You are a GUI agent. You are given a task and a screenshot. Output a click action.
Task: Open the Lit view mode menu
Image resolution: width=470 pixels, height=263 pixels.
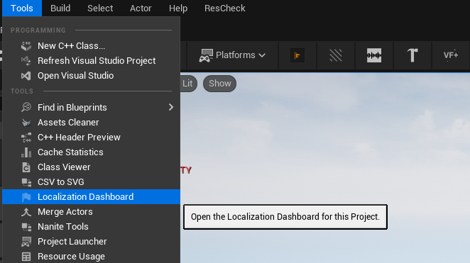click(188, 84)
